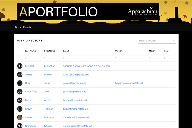The image size is (192, 128).
Task: Open the Canter last name link
Action: point(29,117)
